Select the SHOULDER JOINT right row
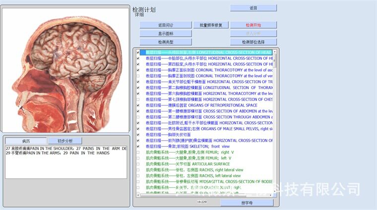This screenshot has height=210, width=377. click(x=193, y=187)
